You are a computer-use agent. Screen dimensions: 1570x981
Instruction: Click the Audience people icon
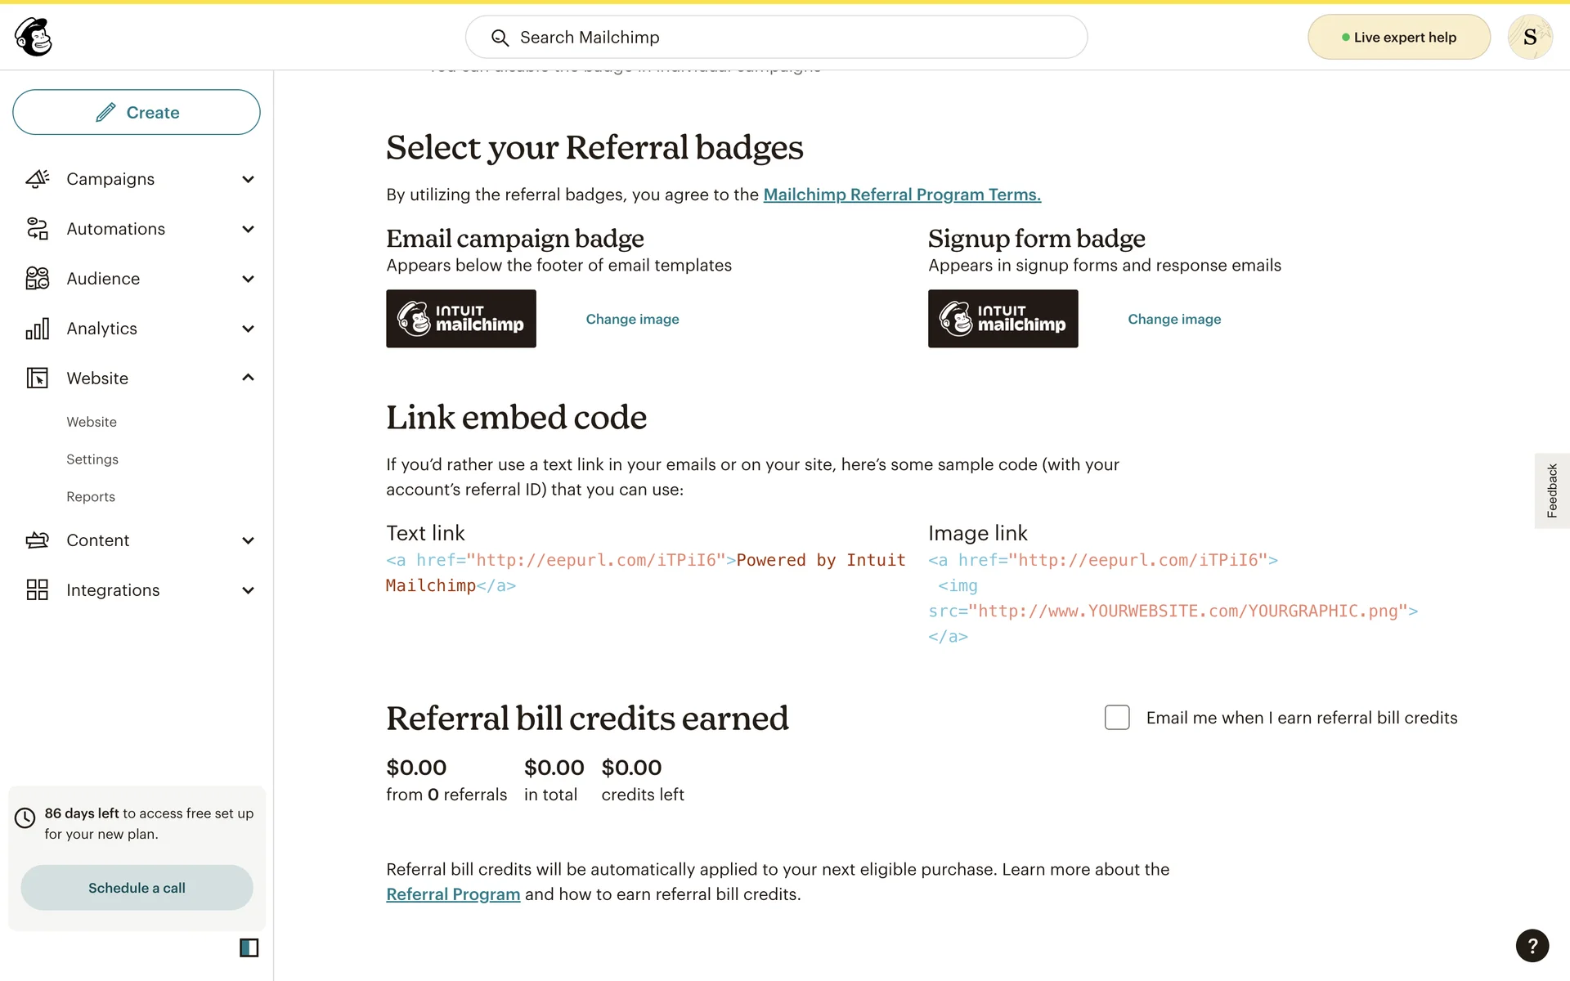(x=38, y=279)
